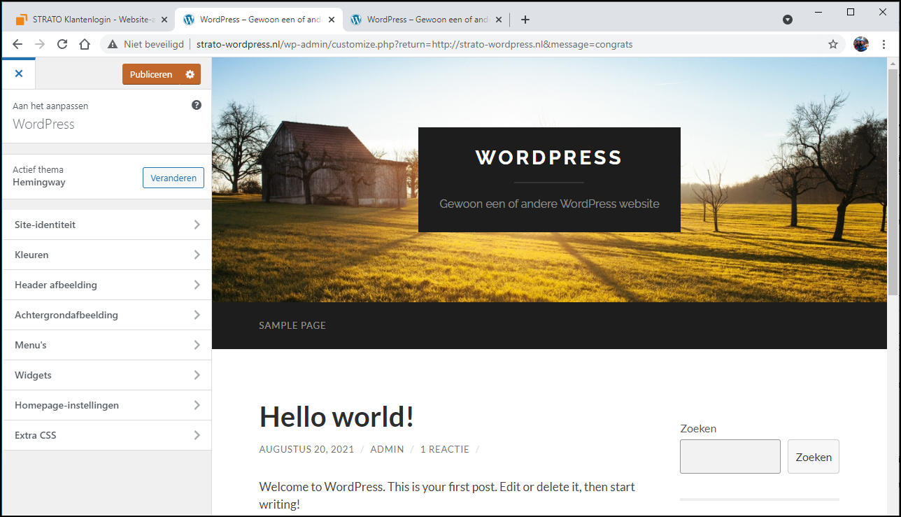
Task: Open the Extra CSS section
Action: coord(107,435)
